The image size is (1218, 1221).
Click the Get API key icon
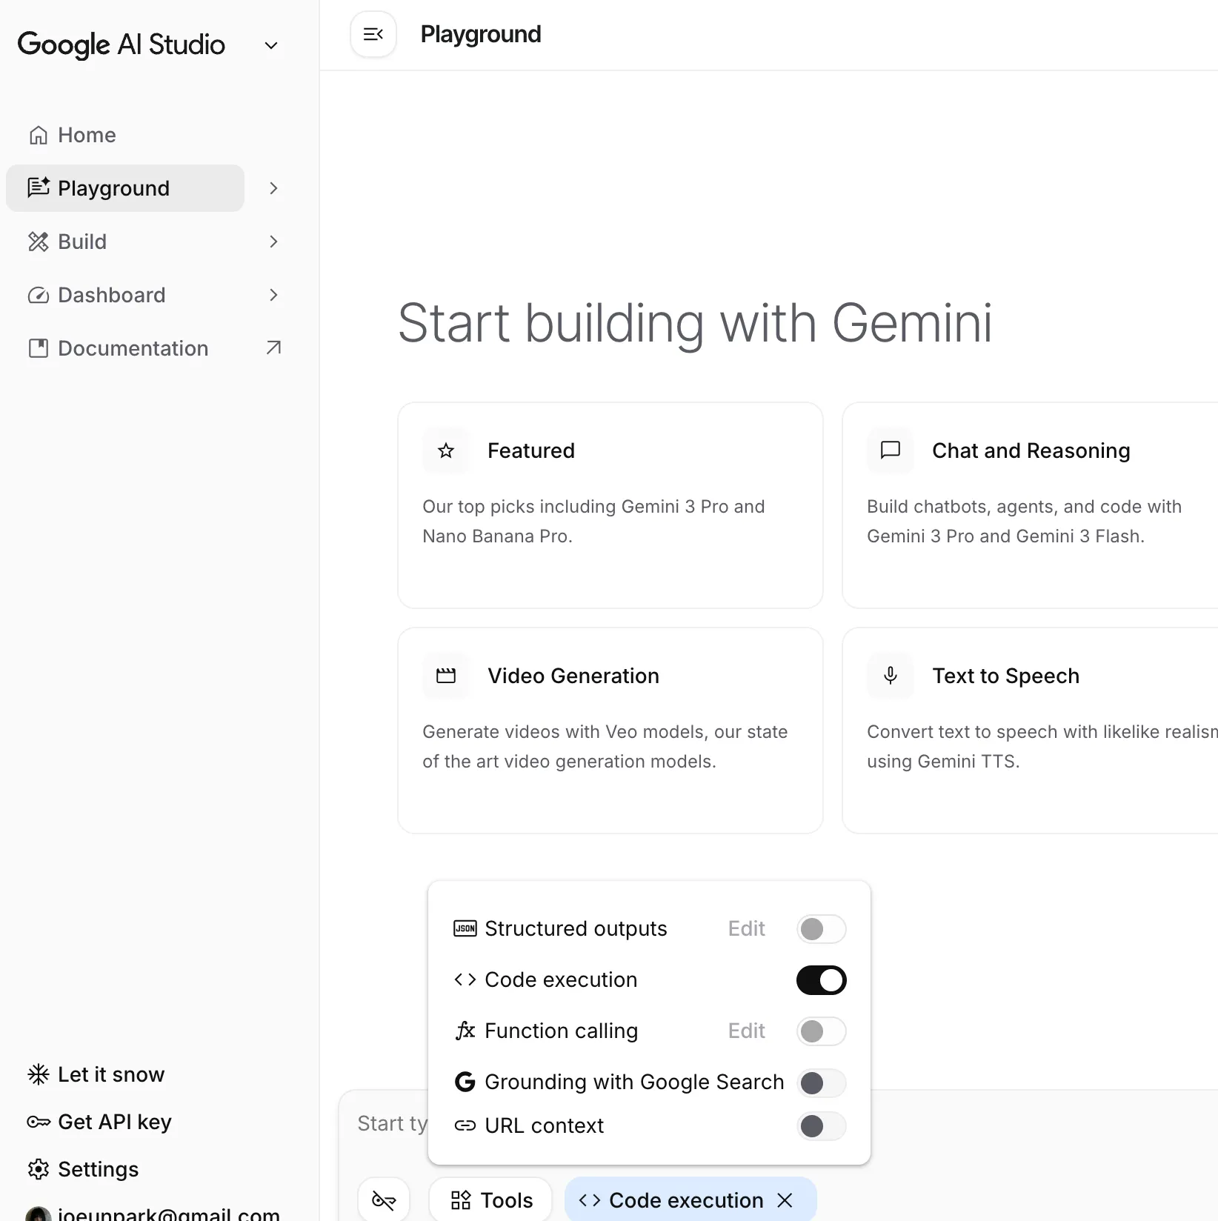[38, 1122]
